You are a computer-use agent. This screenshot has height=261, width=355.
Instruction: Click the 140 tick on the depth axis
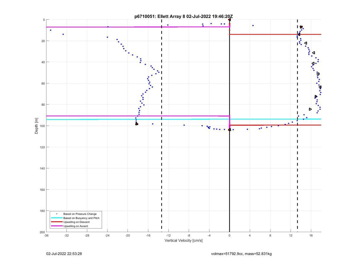pos(42,168)
